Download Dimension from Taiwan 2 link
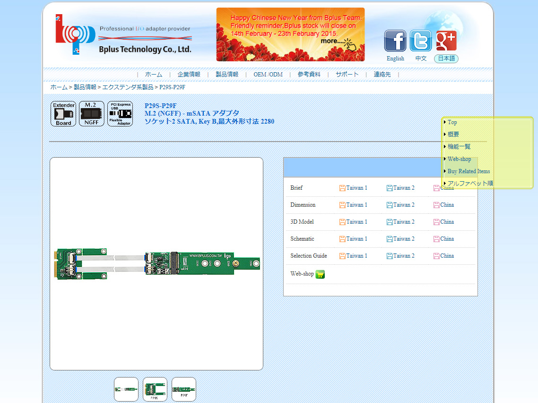The height and width of the screenshot is (403, 538). click(404, 205)
